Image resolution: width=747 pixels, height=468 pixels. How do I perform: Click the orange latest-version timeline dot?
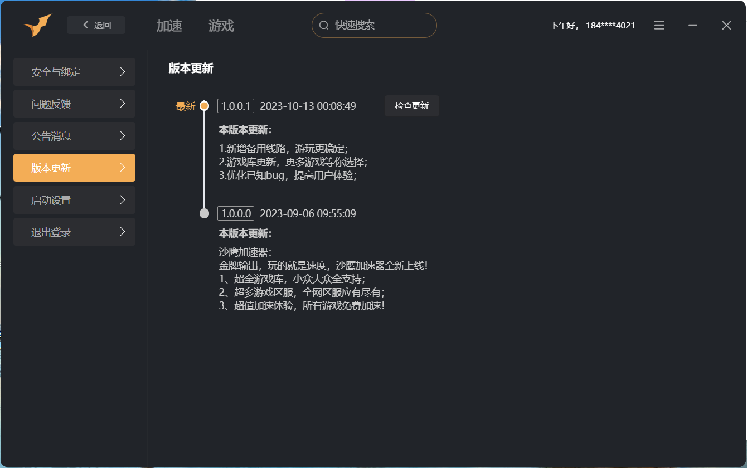click(x=204, y=106)
